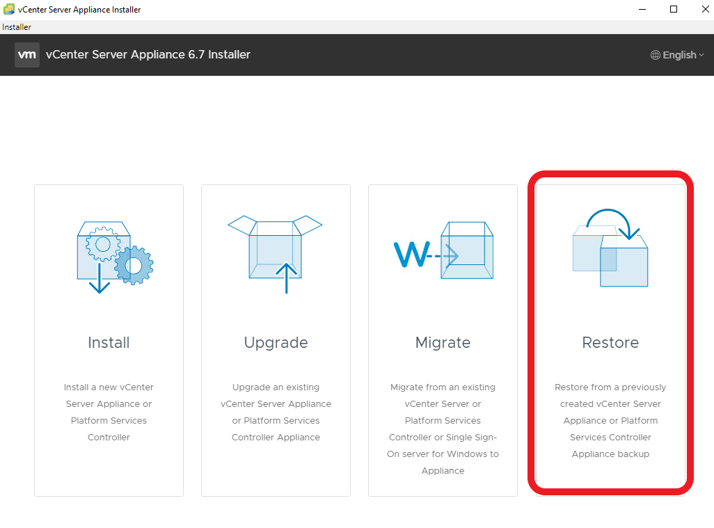The height and width of the screenshot is (528, 714).
Task: Click the Migrate Windows-to-appliance icon
Action: (443, 252)
